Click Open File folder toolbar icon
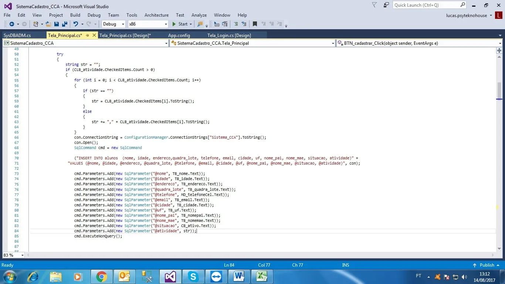This screenshot has height=284, width=505. [48, 24]
